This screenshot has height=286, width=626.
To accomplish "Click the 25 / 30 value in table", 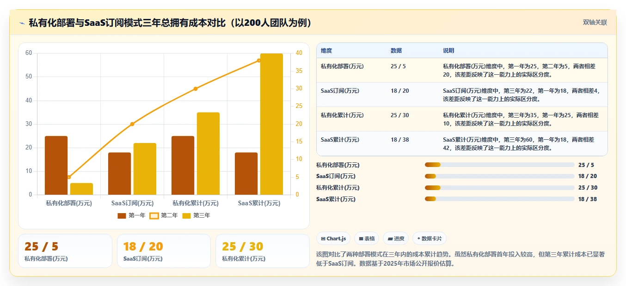I will pos(400,115).
